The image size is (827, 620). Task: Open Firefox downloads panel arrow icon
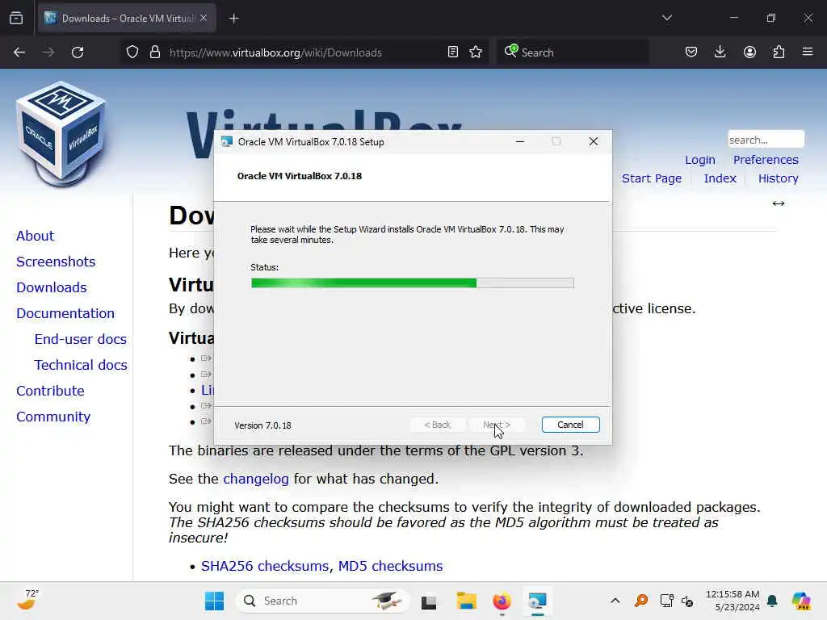coord(720,52)
